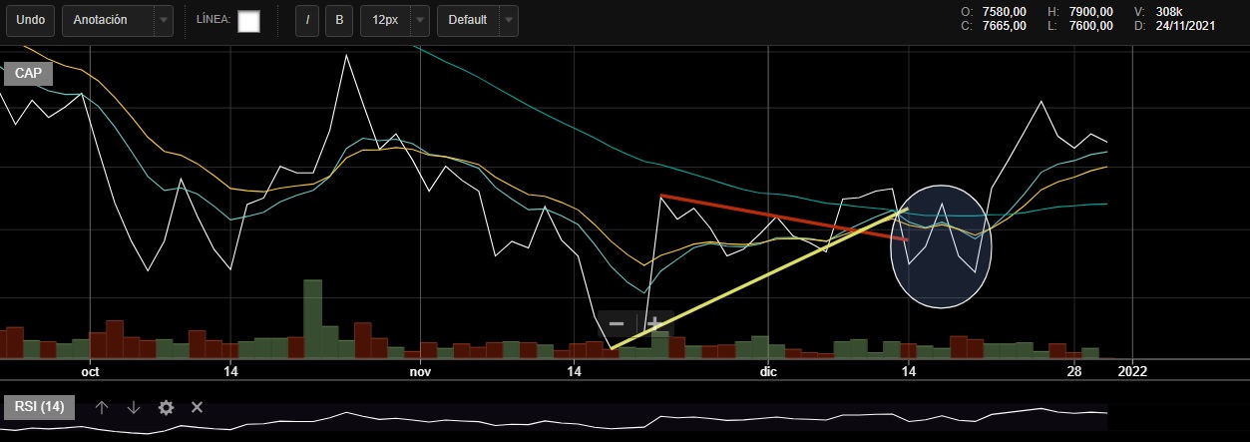
Task: Expand the font size dropdown arrow
Action: (x=420, y=20)
